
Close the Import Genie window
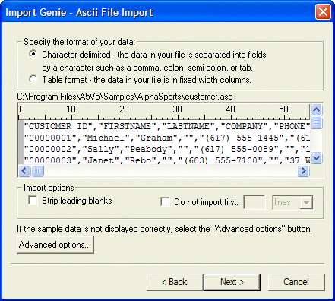(x=323, y=11)
